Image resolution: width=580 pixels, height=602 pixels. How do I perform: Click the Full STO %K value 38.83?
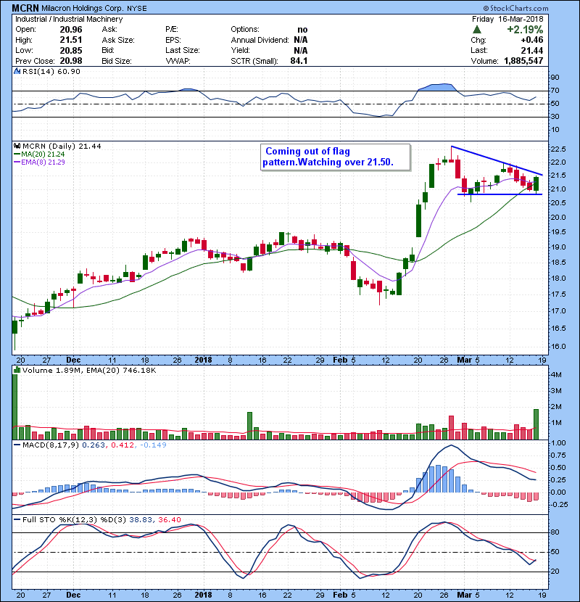point(141,520)
